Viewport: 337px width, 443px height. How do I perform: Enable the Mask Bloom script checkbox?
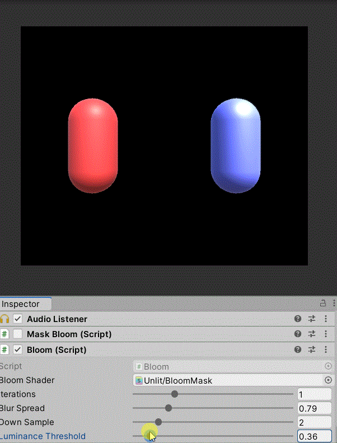[x=18, y=334]
